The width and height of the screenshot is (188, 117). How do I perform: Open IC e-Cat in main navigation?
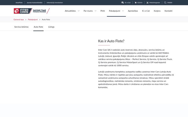146,11
